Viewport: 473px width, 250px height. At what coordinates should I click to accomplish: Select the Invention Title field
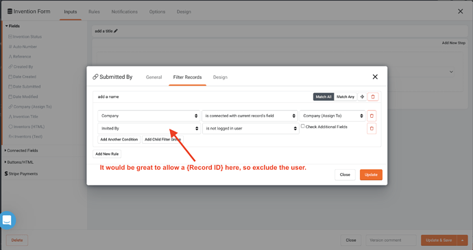[x=23, y=116]
